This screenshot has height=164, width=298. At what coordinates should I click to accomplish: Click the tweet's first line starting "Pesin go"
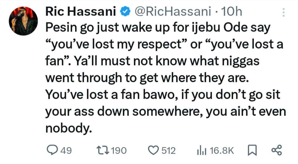158,28
